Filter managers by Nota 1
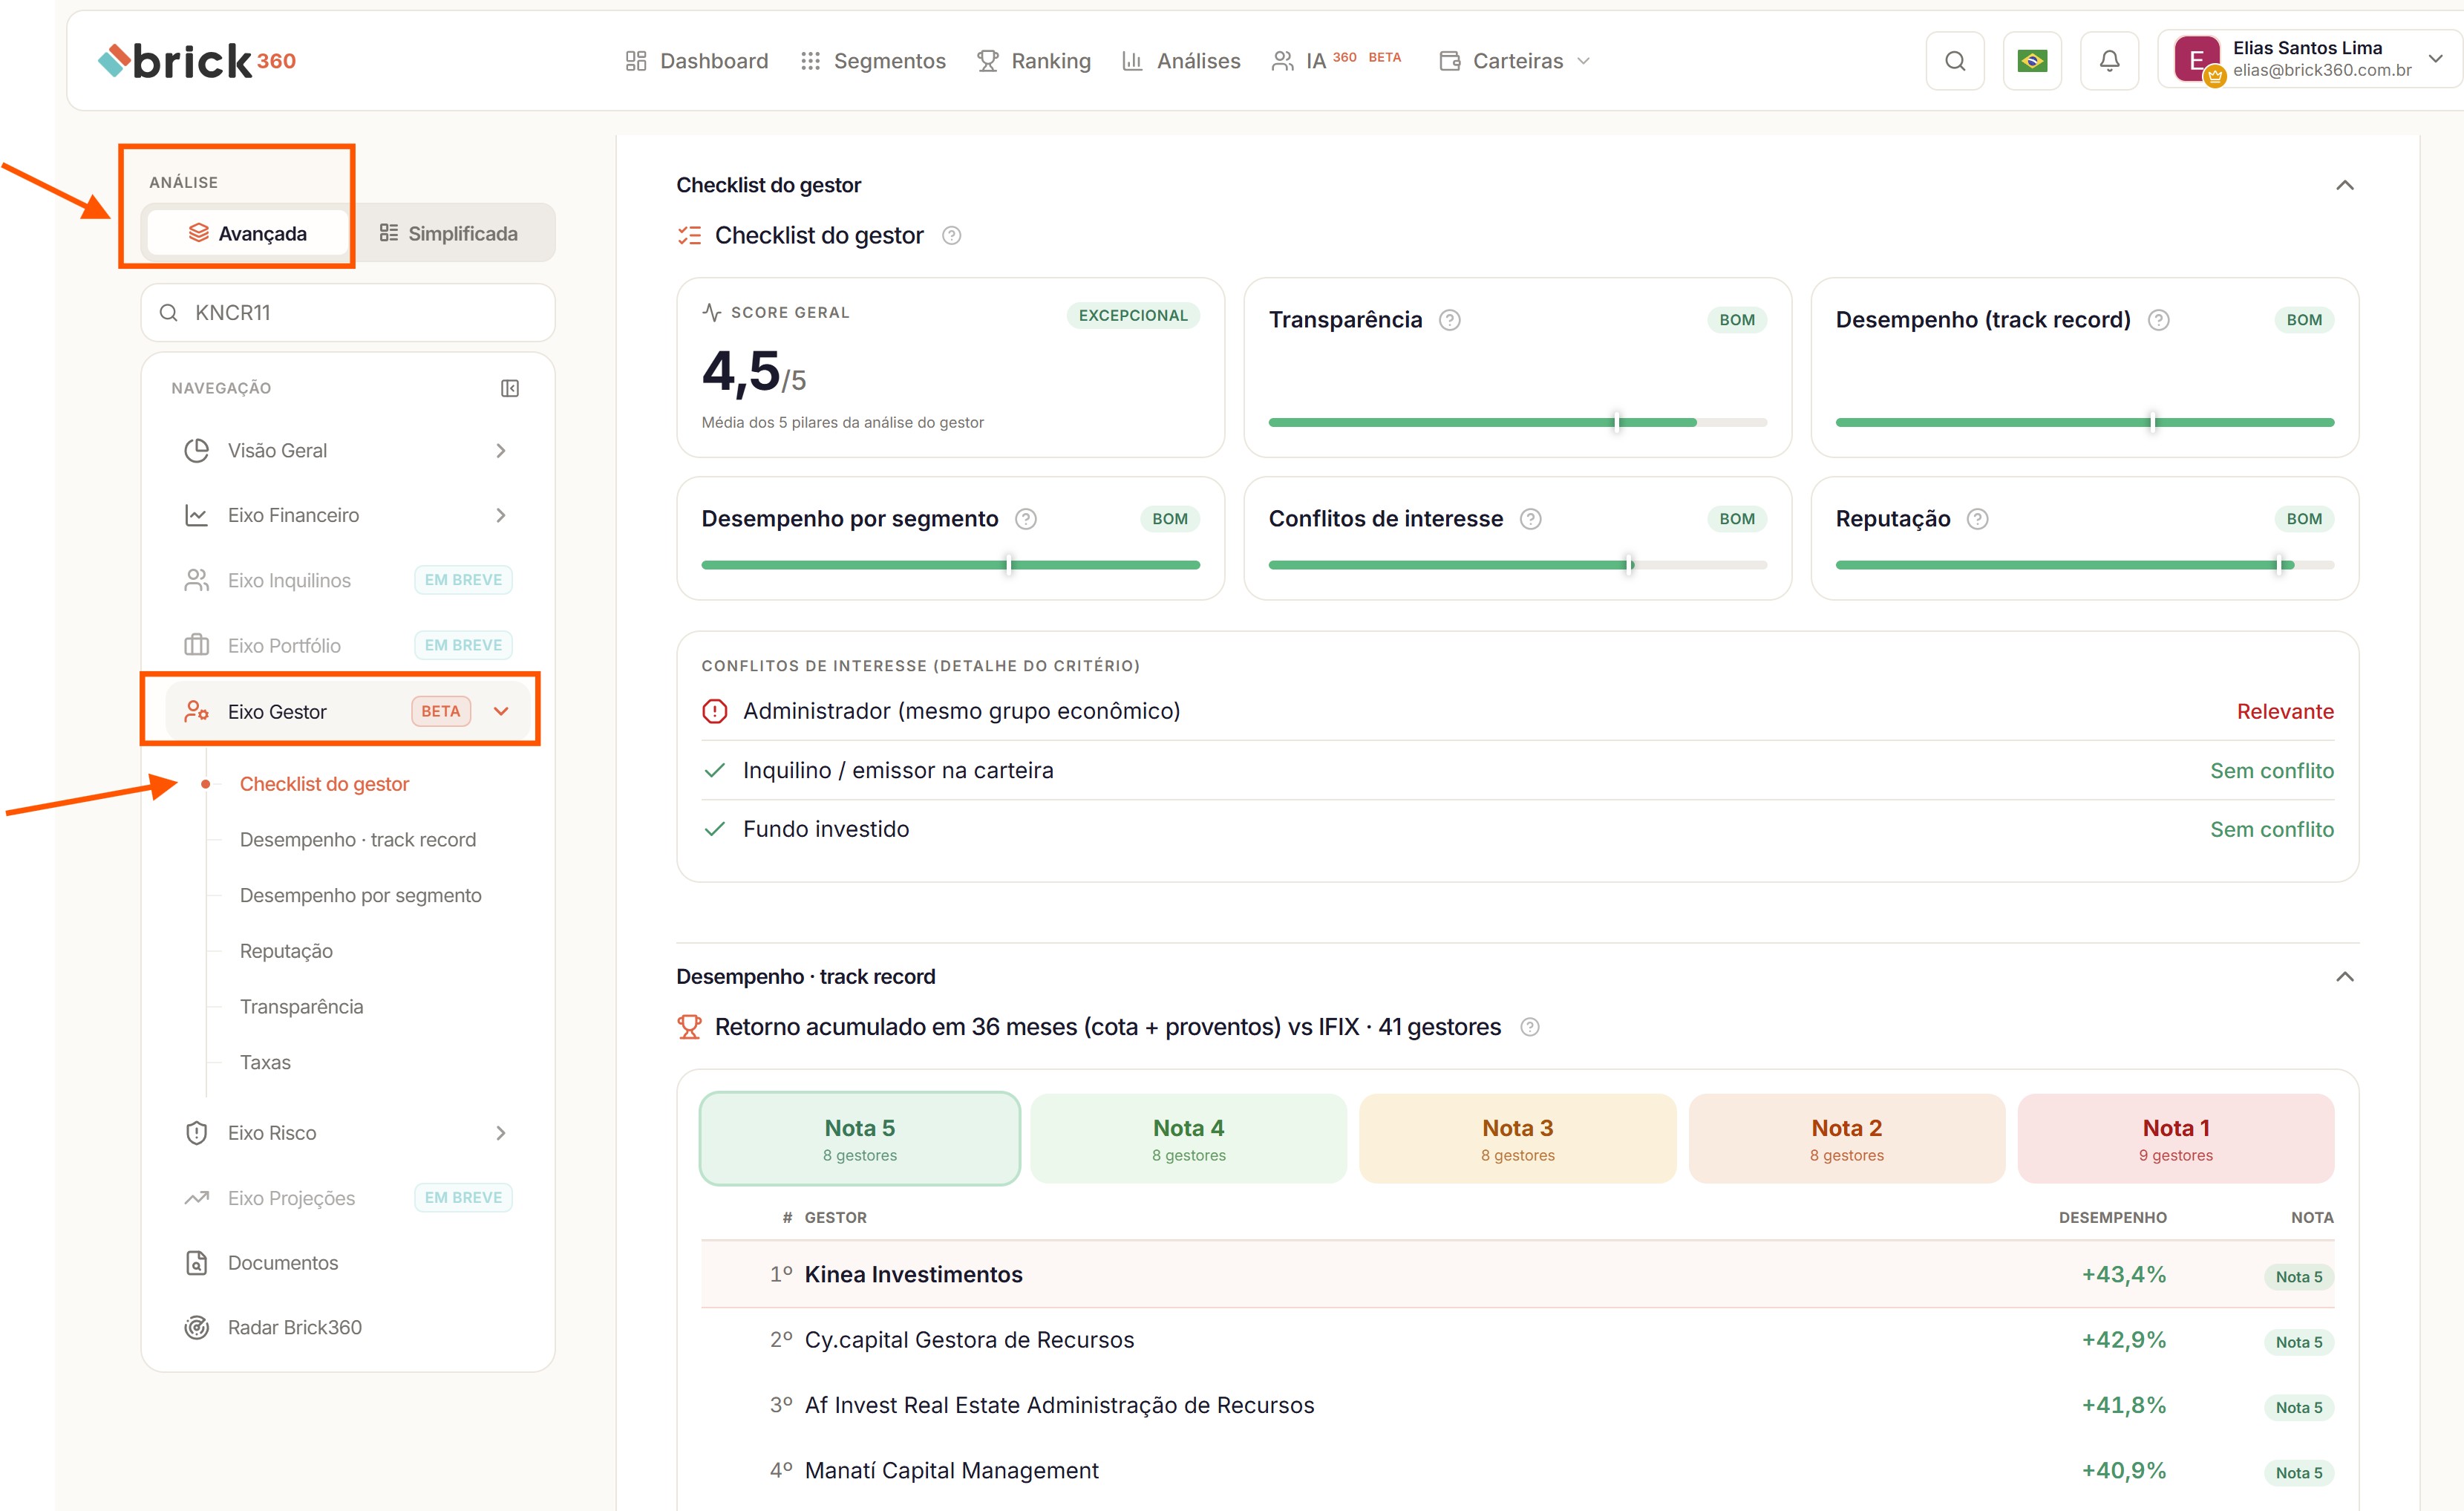The height and width of the screenshot is (1511, 2464). point(2176,1139)
